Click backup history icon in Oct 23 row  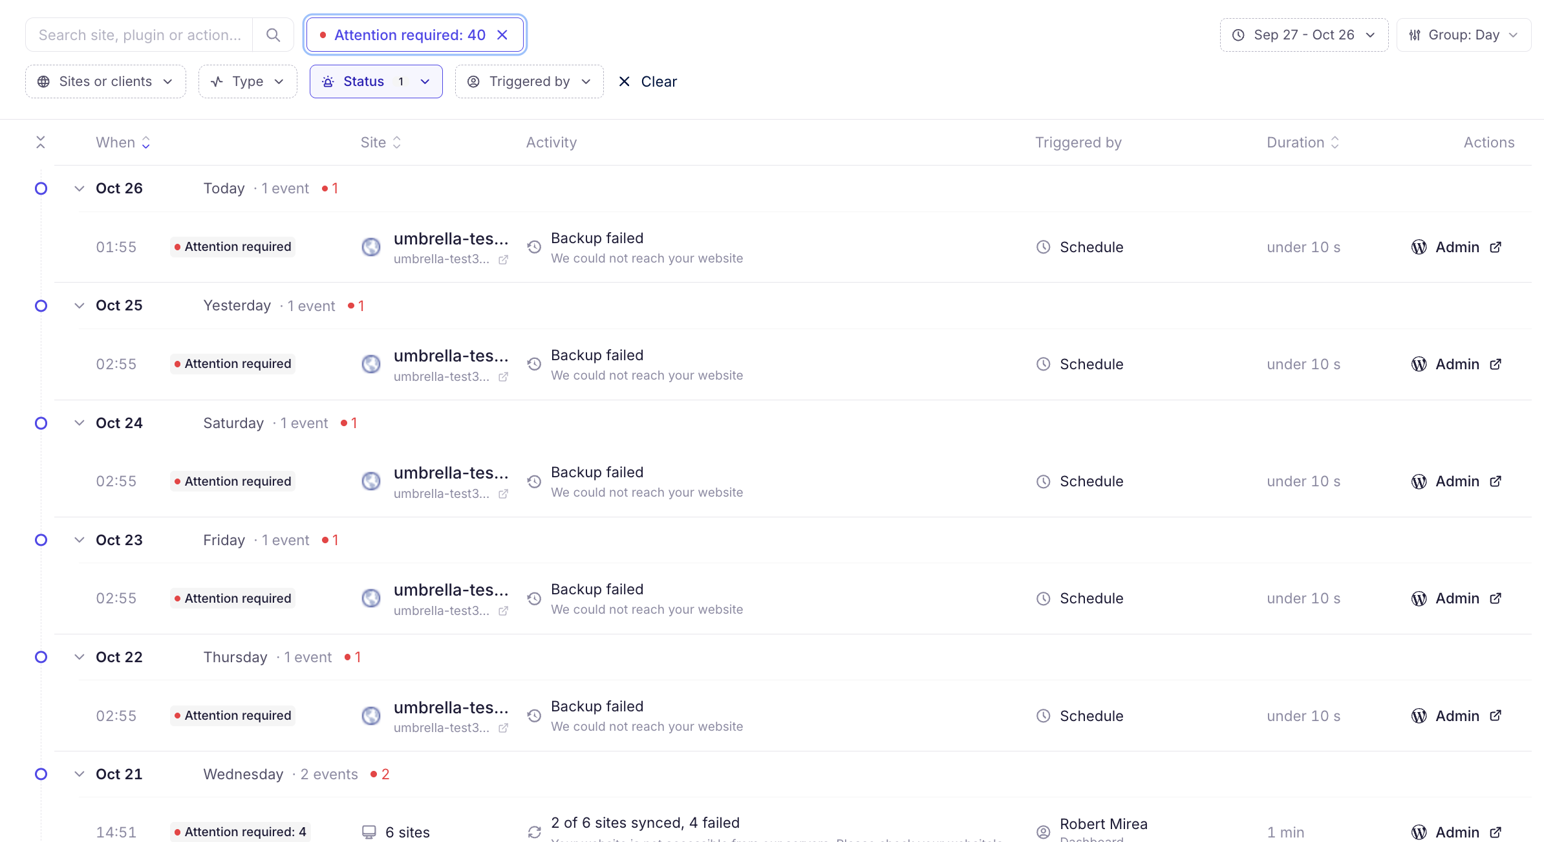click(534, 599)
